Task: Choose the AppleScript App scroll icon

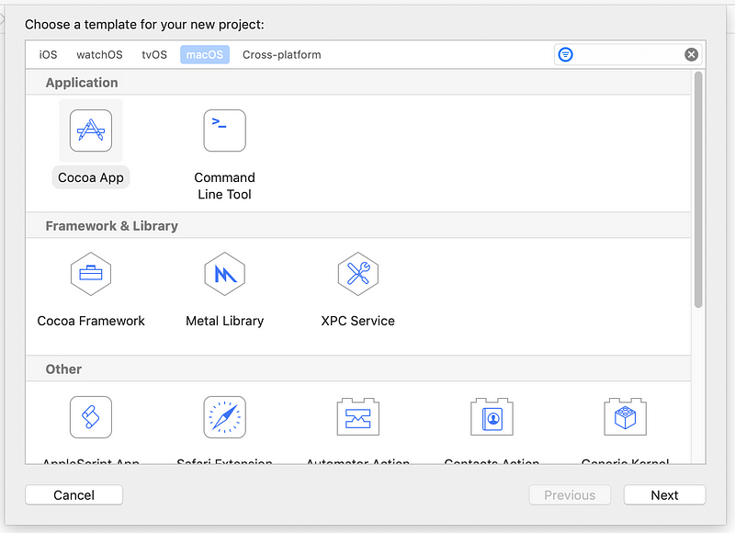Action: (90, 417)
